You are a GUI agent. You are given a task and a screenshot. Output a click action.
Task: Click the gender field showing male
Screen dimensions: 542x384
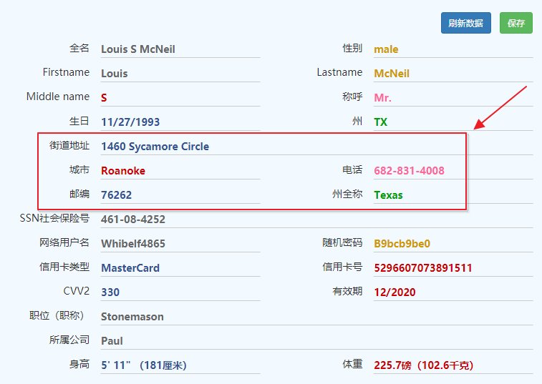coord(453,49)
